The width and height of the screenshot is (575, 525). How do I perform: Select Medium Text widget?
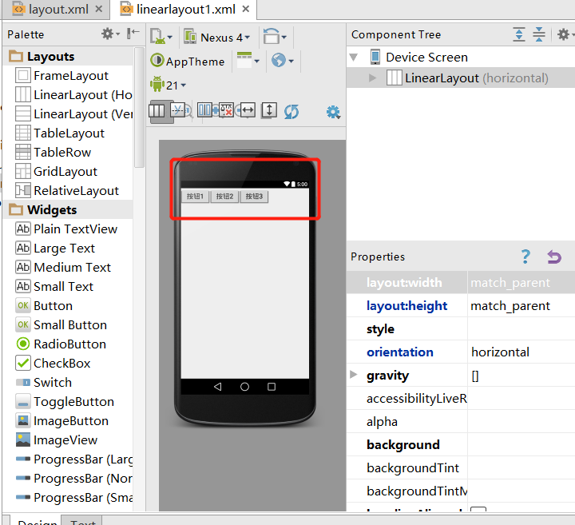point(63,267)
